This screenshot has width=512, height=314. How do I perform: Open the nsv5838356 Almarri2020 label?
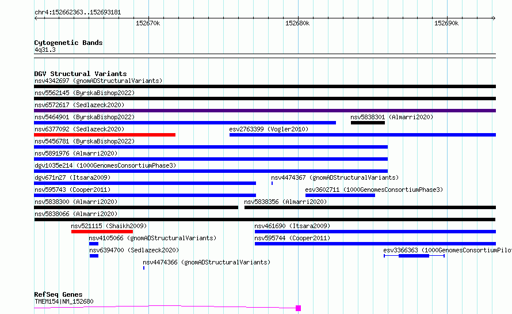tap(285, 202)
